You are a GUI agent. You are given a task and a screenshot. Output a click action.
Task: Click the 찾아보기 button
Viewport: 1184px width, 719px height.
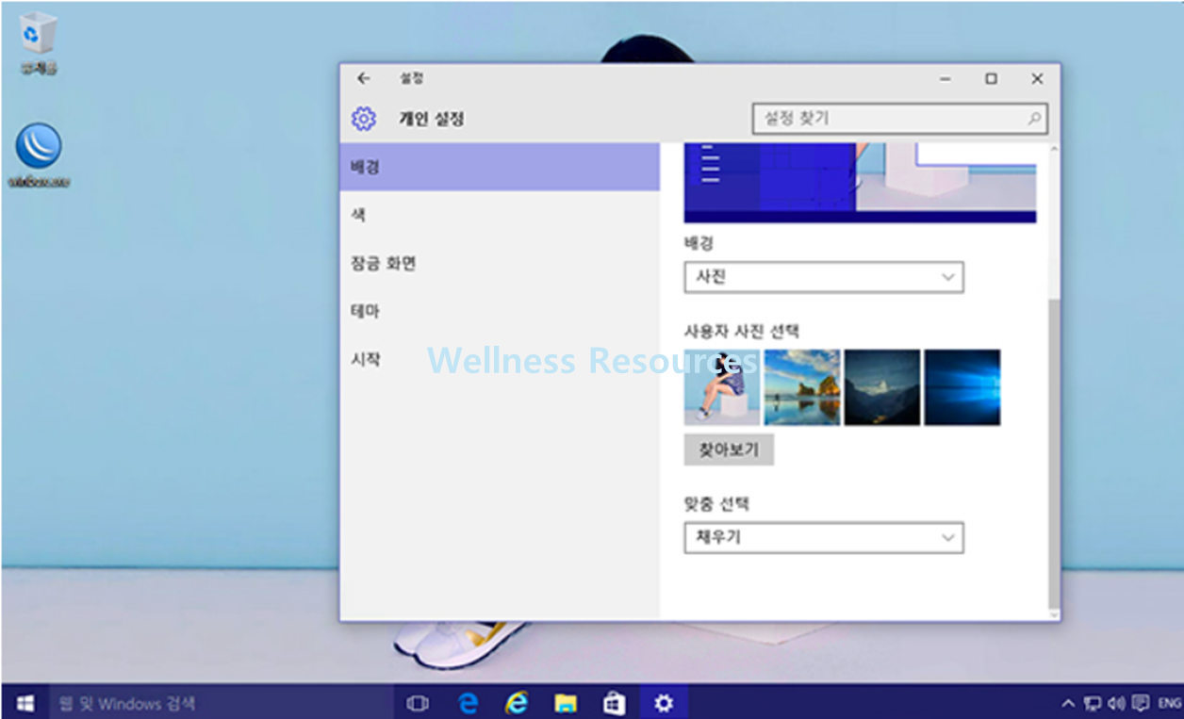(x=729, y=450)
